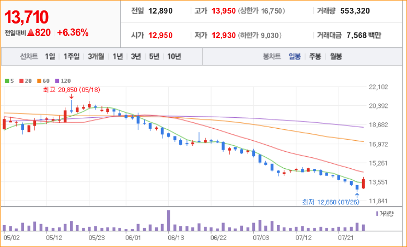The width and height of the screenshot is (407, 247).
Task: Click the blue up arrow marking 최저 point
Action: 357,195
